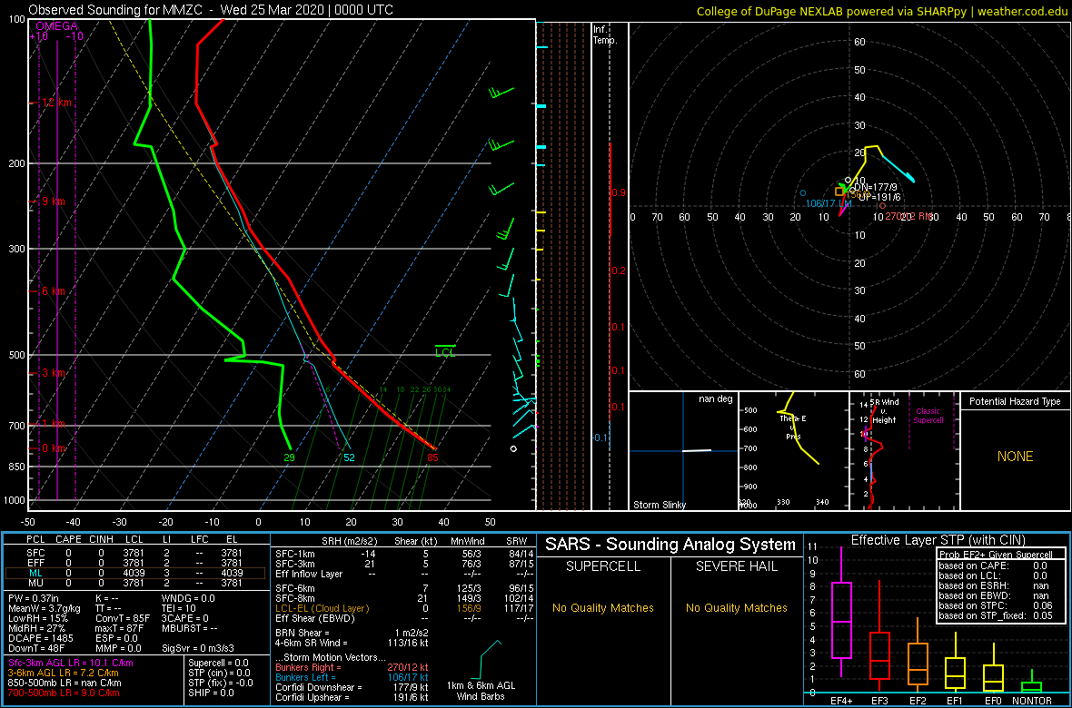Image resolution: width=1072 pixels, height=708 pixels.
Task: Click the SR Wind v. Height label
Action: [884, 412]
